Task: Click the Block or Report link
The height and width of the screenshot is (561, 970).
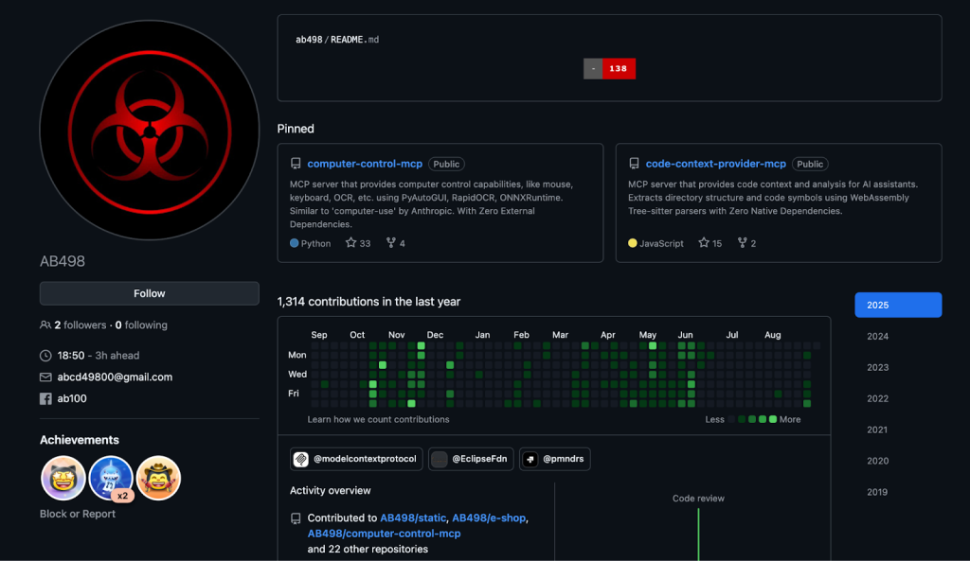Action: point(78,514)
